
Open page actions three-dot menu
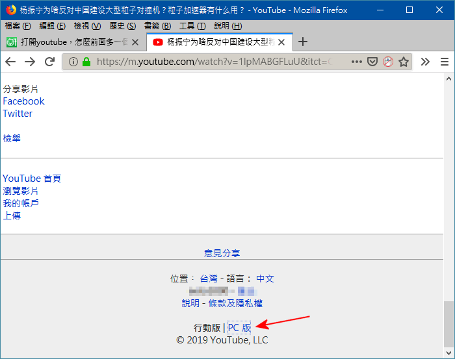[357, 62]
